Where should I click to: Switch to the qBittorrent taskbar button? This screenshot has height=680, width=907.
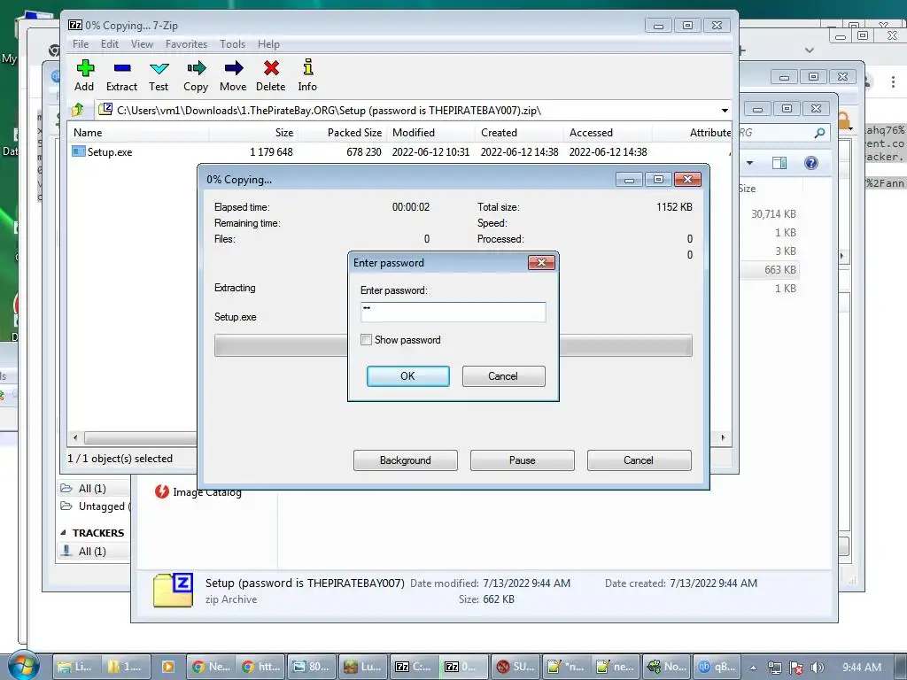tap(716, 667)
